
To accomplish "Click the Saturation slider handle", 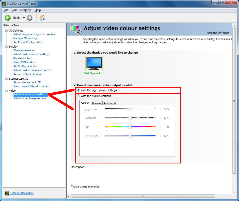I will pyautogui.click(x=130, y=136).
